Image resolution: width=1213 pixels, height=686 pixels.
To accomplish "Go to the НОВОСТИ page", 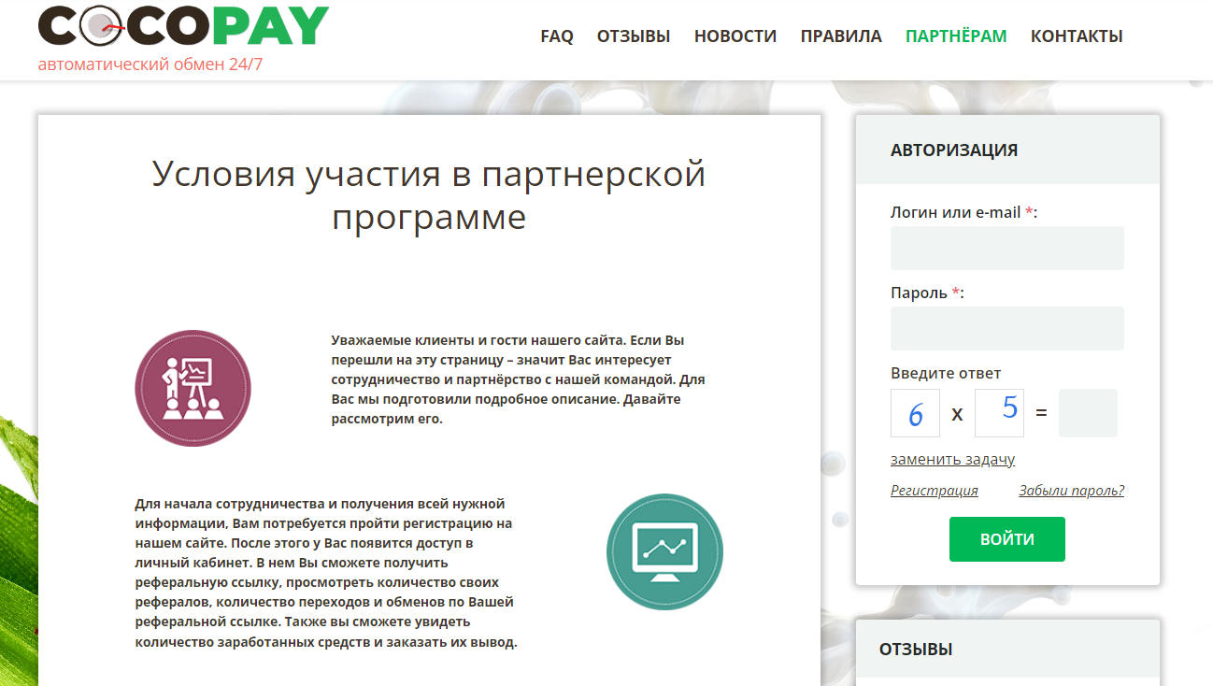I will (x=735, y=36).
